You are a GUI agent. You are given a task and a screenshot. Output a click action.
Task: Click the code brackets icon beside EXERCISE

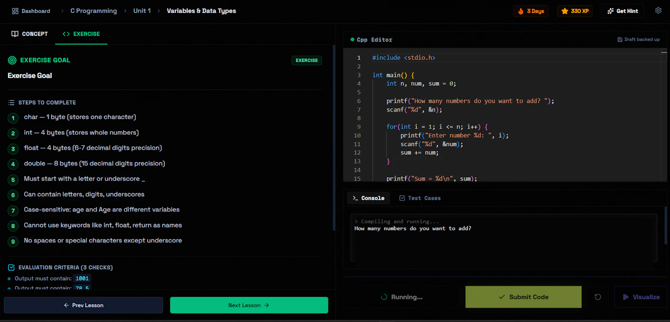(x=66, y=34)
